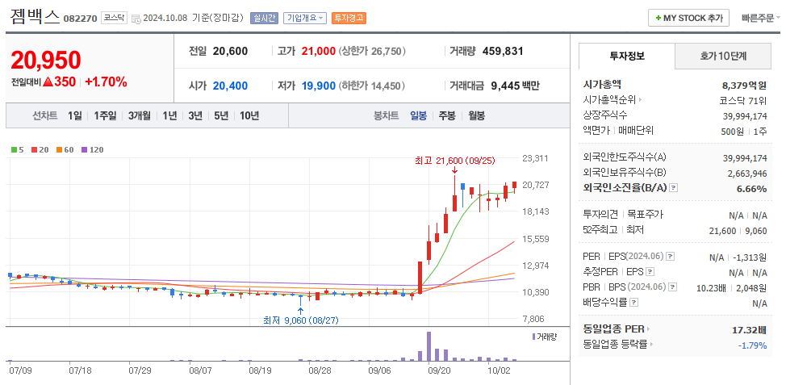
Task: Click the green 5-day moving average legend marker
Action: tap(14, 149)
